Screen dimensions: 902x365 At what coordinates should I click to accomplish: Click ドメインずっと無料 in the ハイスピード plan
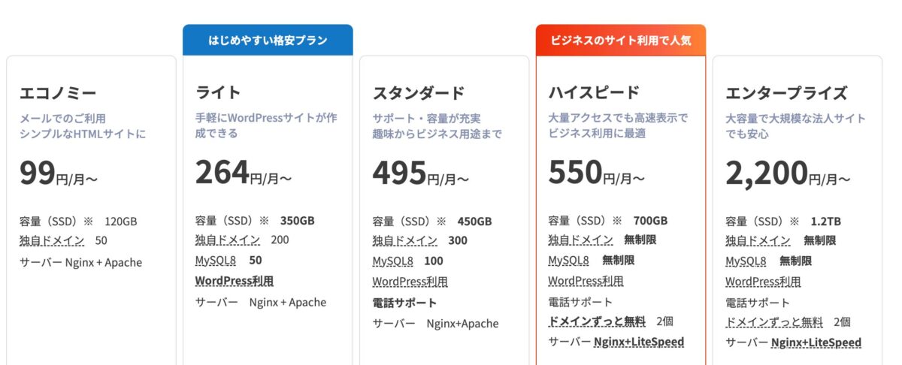coord(597,321)
